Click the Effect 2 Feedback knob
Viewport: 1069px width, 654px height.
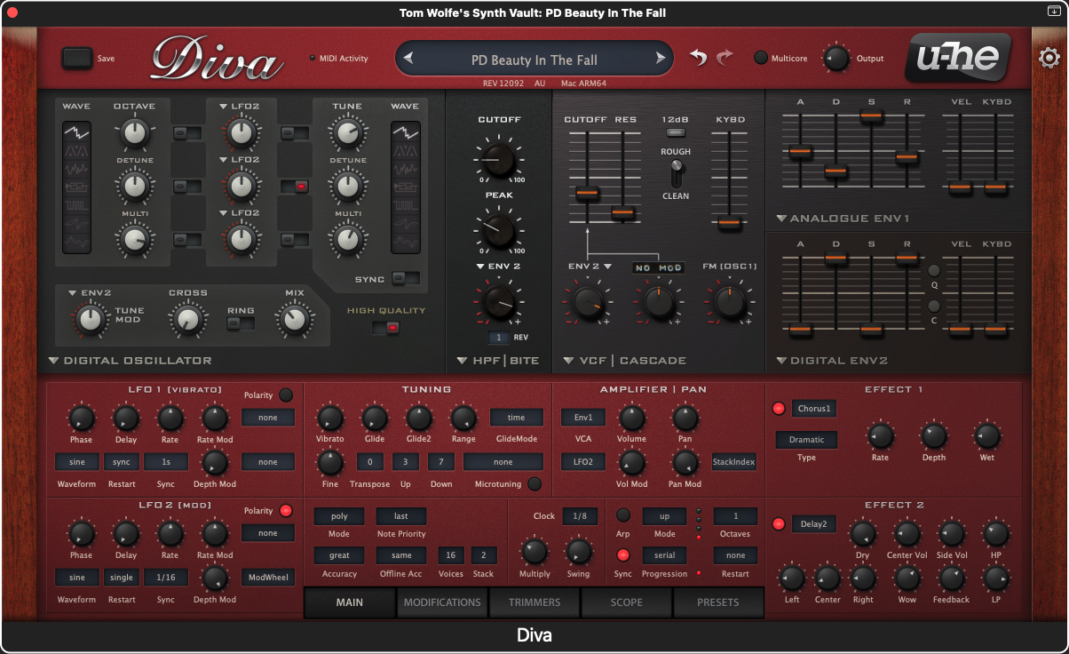(951, 578)
